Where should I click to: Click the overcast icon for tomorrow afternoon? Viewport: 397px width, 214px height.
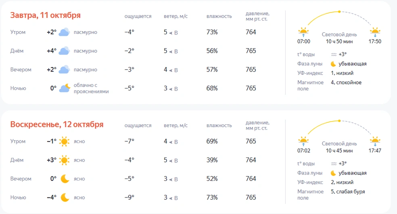(x=64, y=51)
